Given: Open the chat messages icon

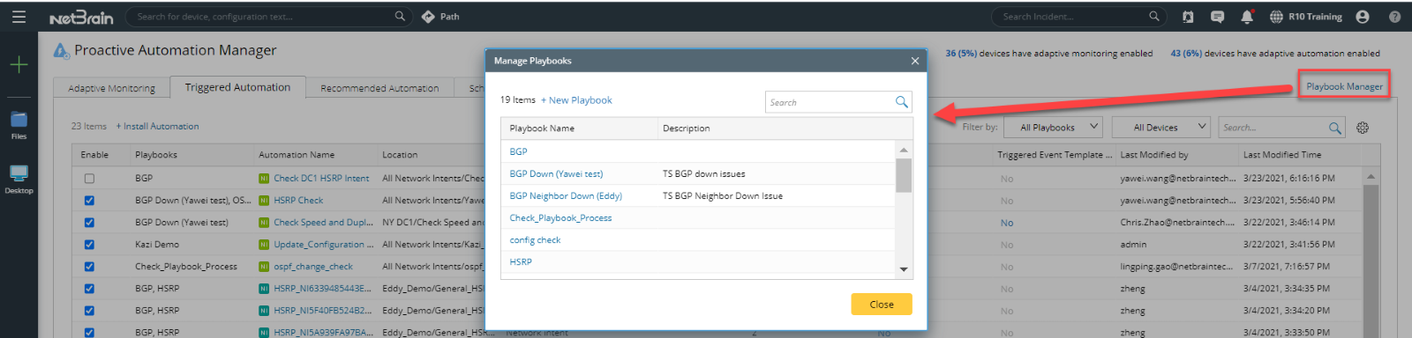Looking at the screenshot, I should 1217,17.
